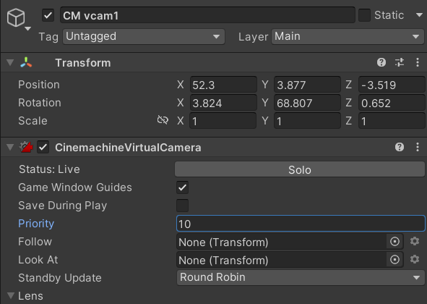Image resolution: width=427 pixels, height=304 pixels.
Task: Toggle the Static checkbox
Action: (x=364, y=15)
